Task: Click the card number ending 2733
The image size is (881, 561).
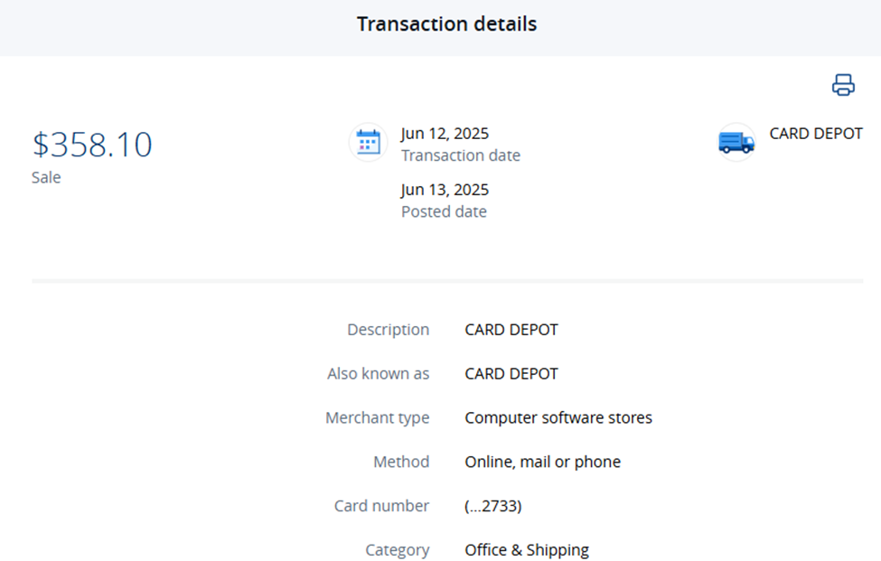Action: point(492,506)
